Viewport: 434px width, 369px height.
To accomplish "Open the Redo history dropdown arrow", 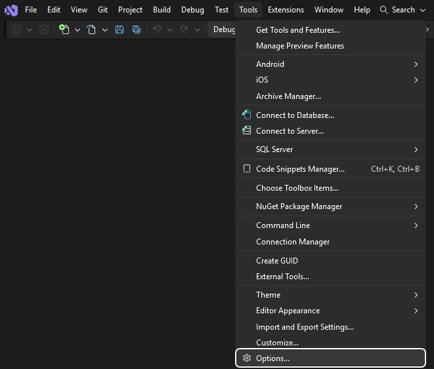I will (x=198, y=29).
